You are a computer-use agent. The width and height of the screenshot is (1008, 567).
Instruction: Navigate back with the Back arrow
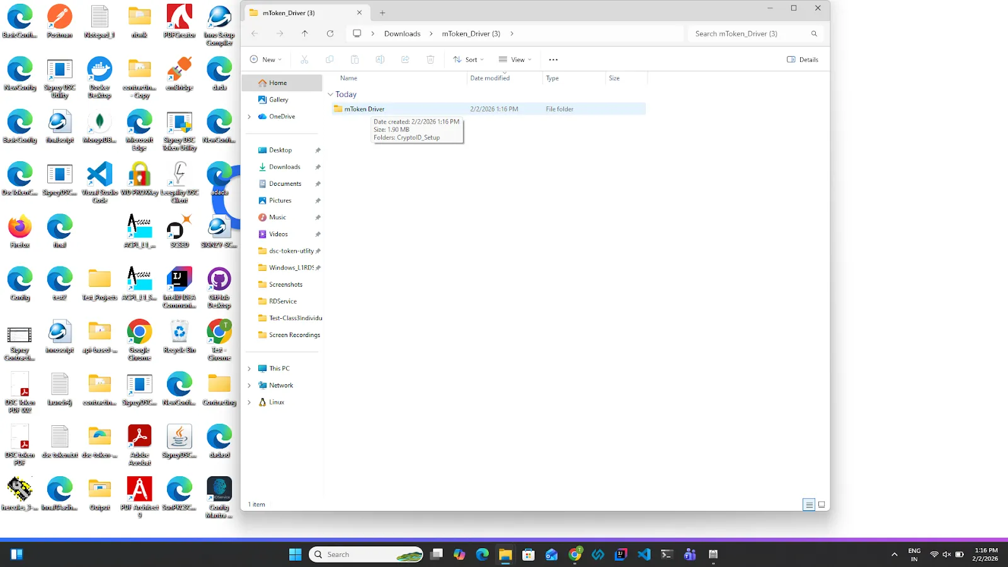point(255,33)
